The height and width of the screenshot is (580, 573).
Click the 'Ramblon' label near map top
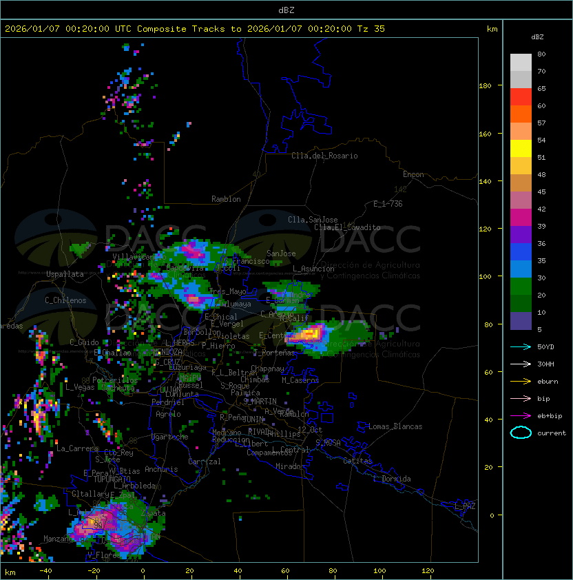pyautogui.click(x=226, y=199)
